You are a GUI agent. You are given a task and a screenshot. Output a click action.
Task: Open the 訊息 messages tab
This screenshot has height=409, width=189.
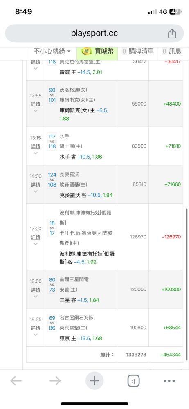tap(172, 51)
